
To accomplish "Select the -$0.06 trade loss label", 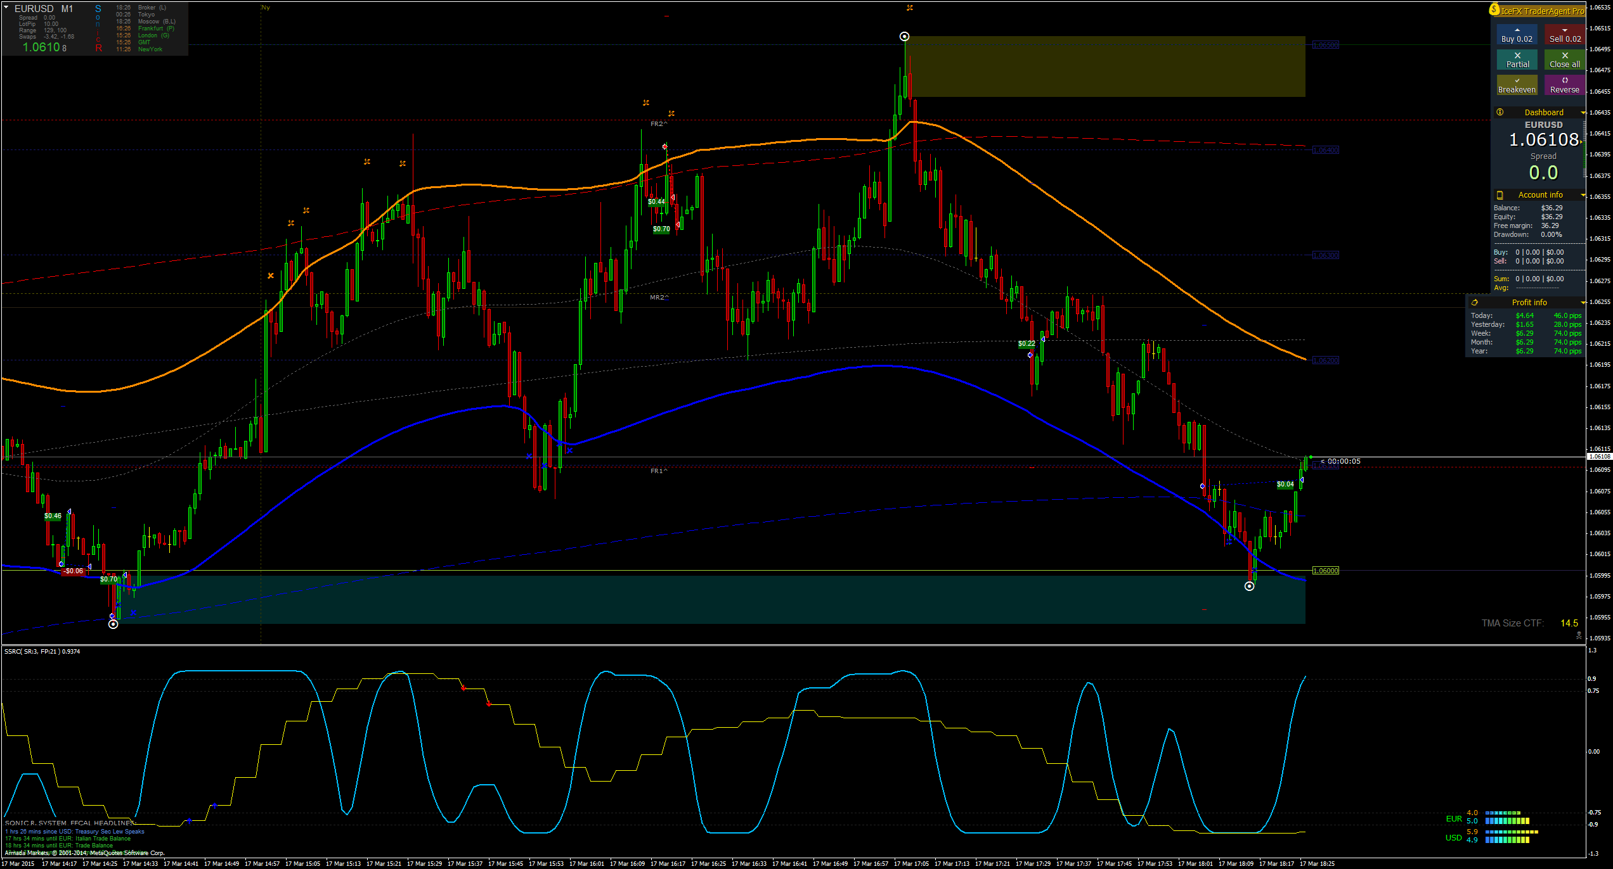I will 73,571.
